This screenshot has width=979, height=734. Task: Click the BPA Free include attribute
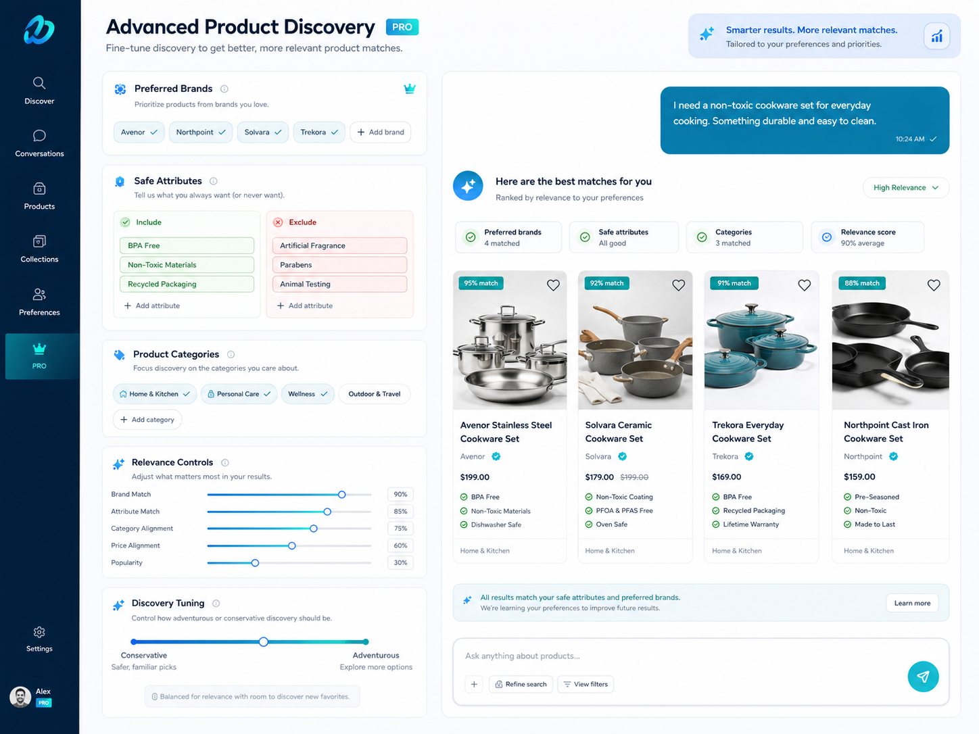(x=187, y=245)
